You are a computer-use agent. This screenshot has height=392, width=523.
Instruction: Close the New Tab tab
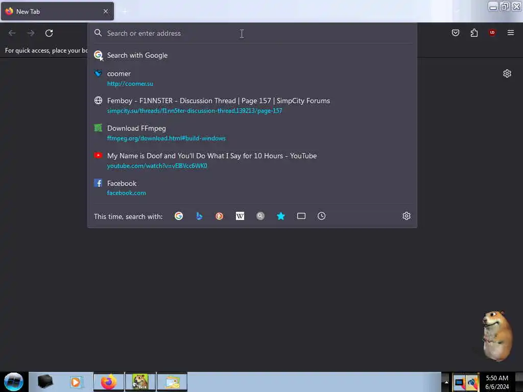tap(106, 11)
